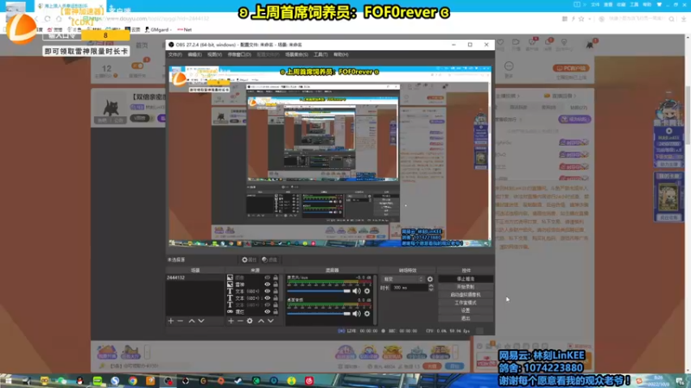The image size is (691, 388).
Task: Toggle visibility of the first image source
Action: tap(267, 278)
